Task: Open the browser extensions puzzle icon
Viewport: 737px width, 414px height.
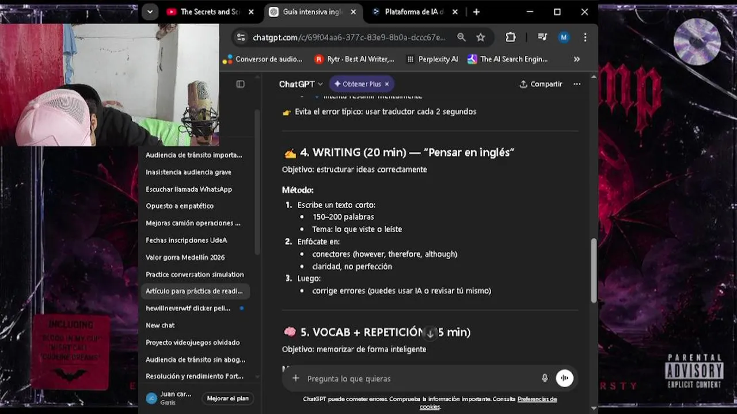Action: click(511, 37)
